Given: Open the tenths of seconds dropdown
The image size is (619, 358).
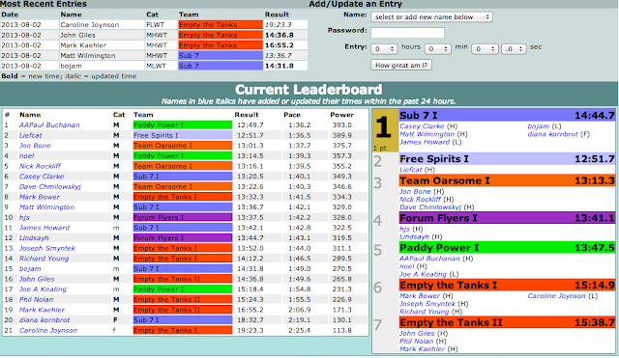Looking at the screenshot, I should pyautogui.click(x=514, y=49).
